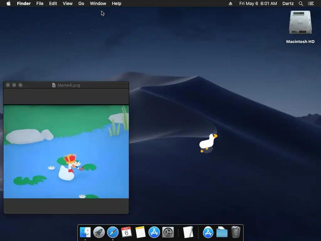Click the document icon beside the Meme4.png title
Screen dimensions: 321x241
[x=54, y=85]
